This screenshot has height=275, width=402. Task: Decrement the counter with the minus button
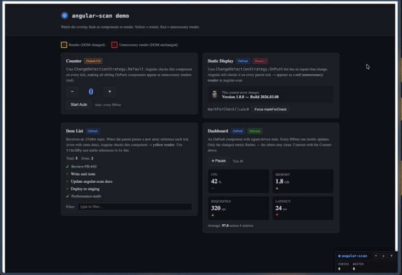(72, 91)
